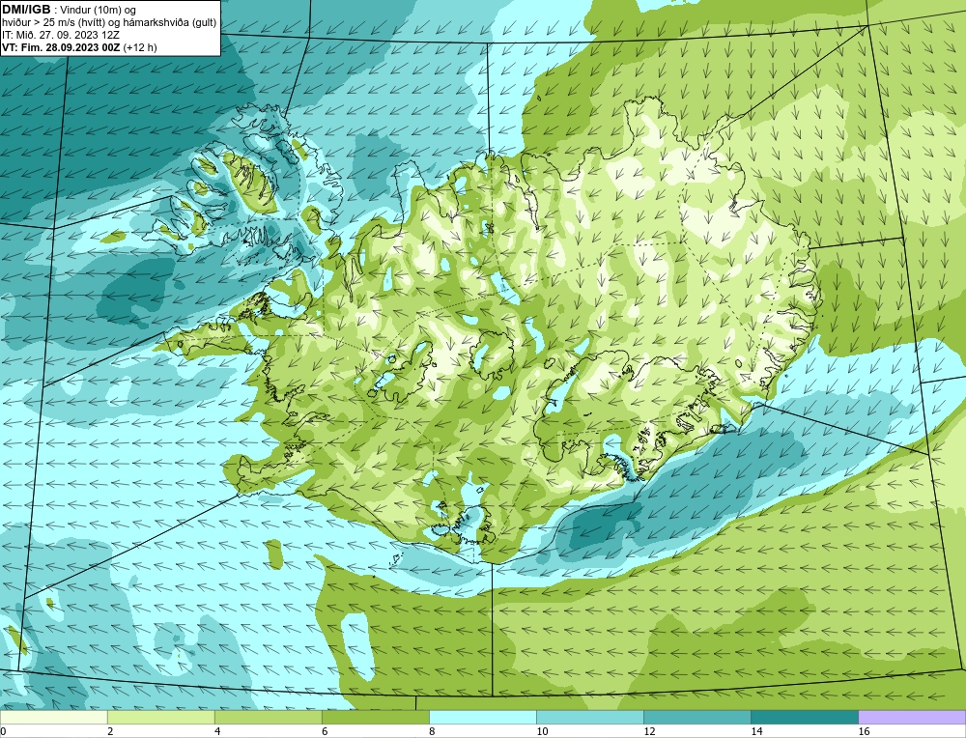Screen dimensions: 966x738
Task: Click the 'IT: Mið. 27. 09. 2023 12Z' line
Action: (60, 35)
